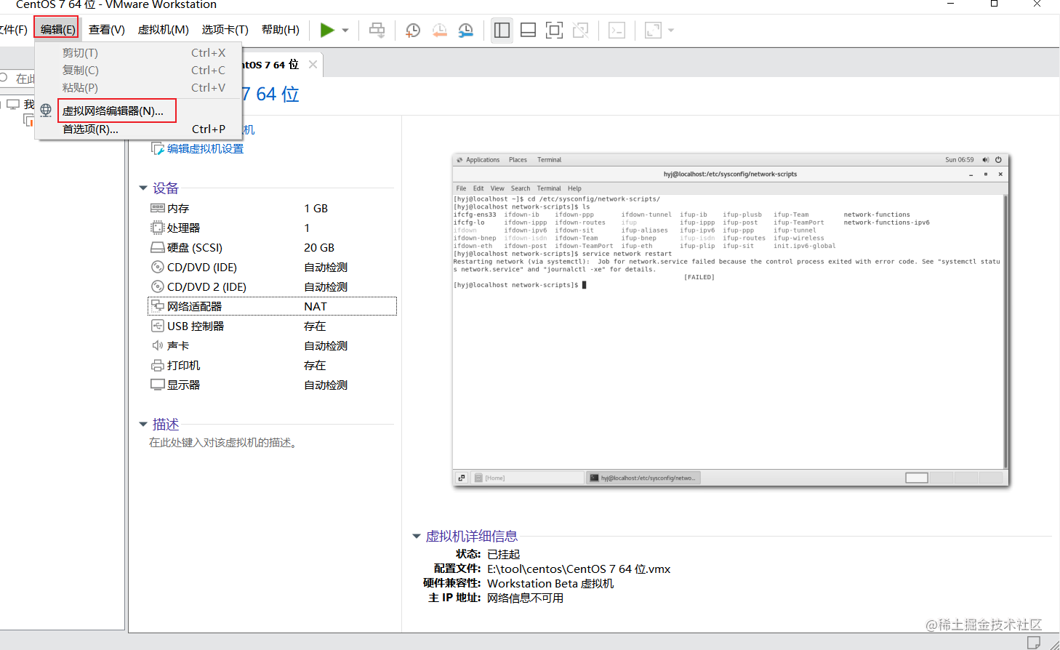Select the CD/DVD 2 (IDE) device row
This screenshot has height=650, width=1060.
(x=272, y=286)
